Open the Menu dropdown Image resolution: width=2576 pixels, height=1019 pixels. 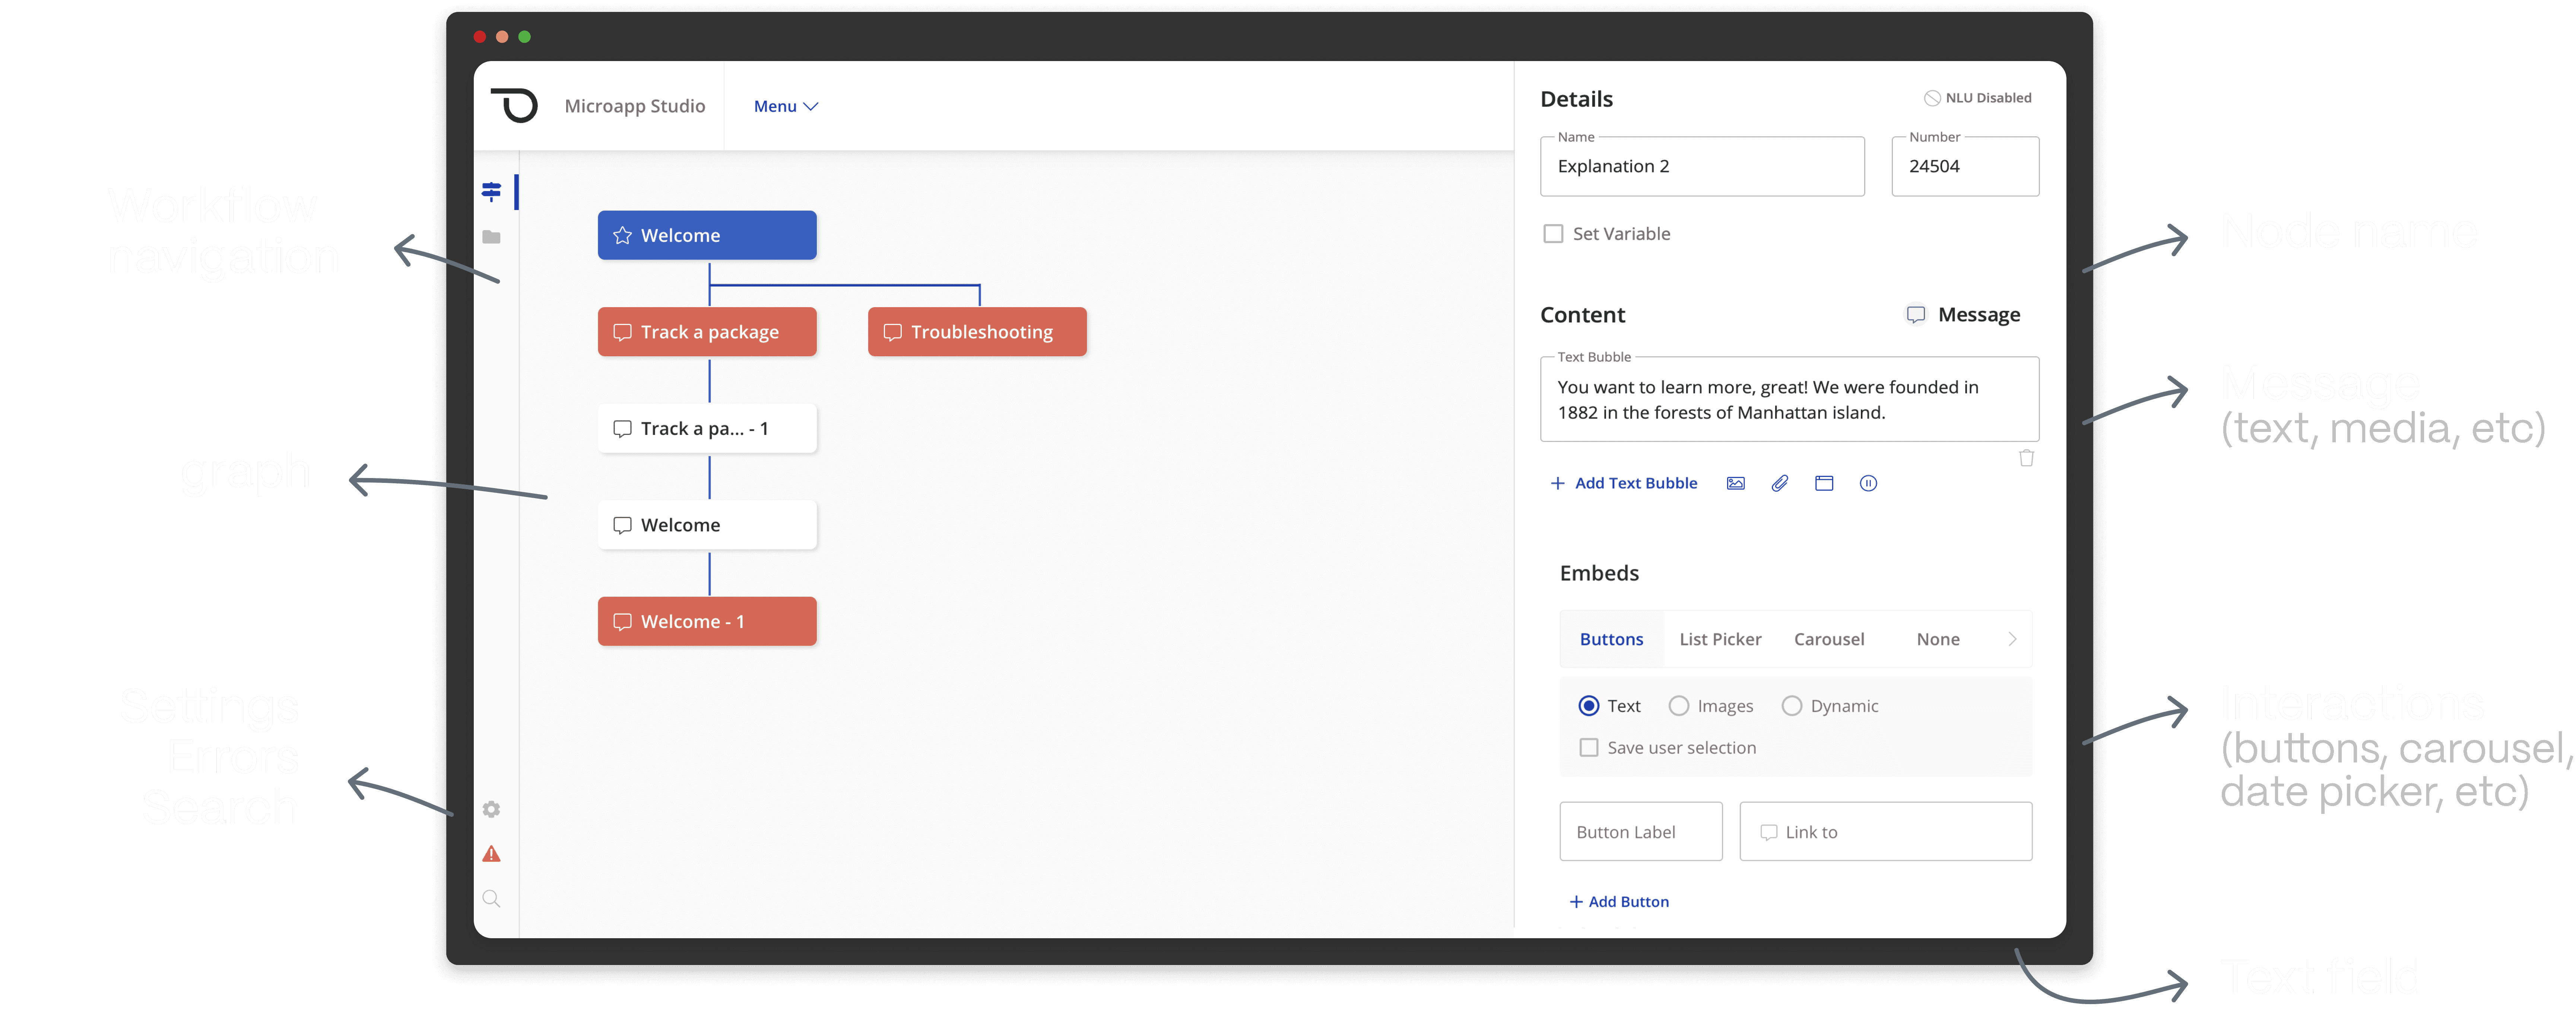[785, 106]
